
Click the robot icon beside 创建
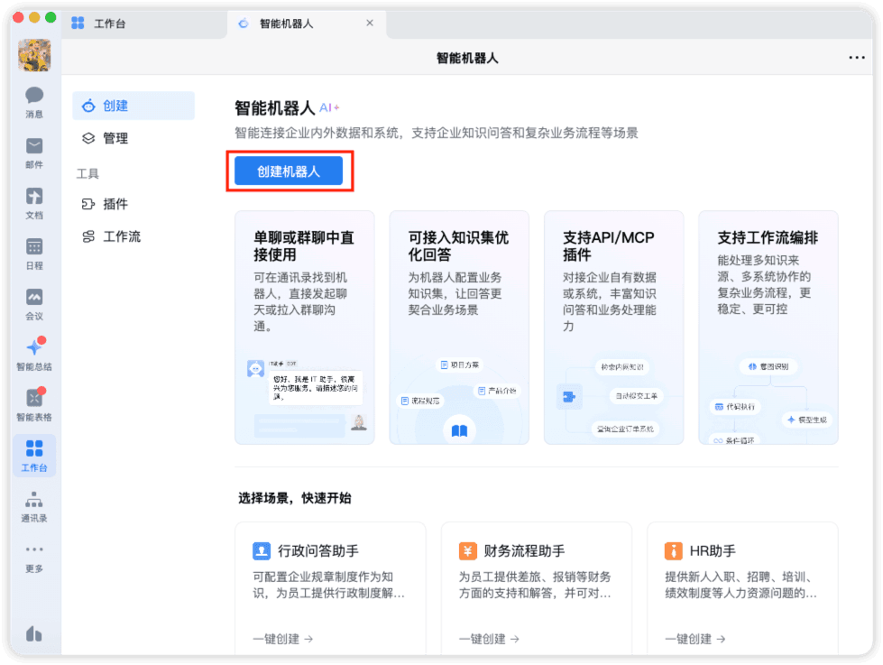click(88, 106)
